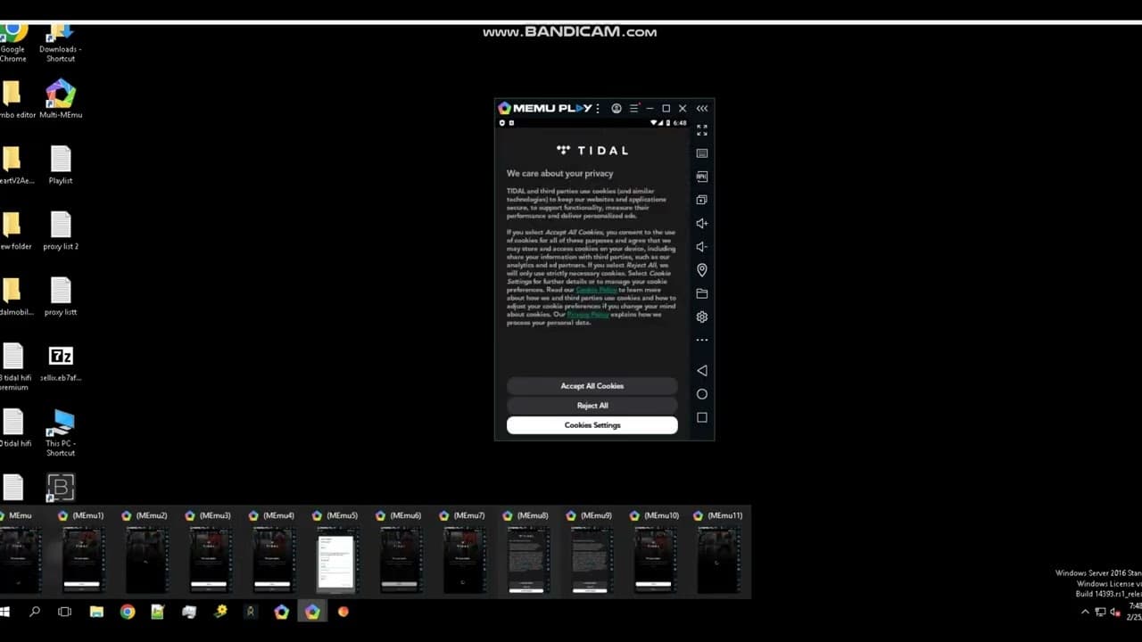Open Task View on the taskbar
The width and height of the screenshot is (1142, 642).
coord(64,612)
